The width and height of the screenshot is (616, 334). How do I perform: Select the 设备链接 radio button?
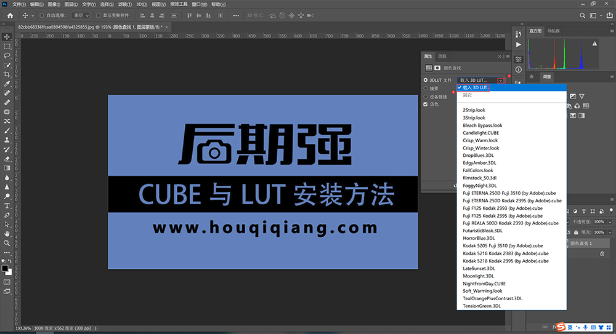(426, 97)
